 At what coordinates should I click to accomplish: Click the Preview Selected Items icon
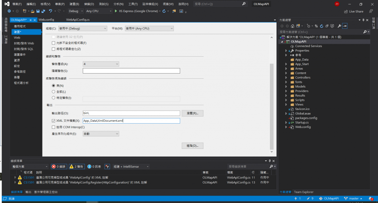tap(345, 26)
